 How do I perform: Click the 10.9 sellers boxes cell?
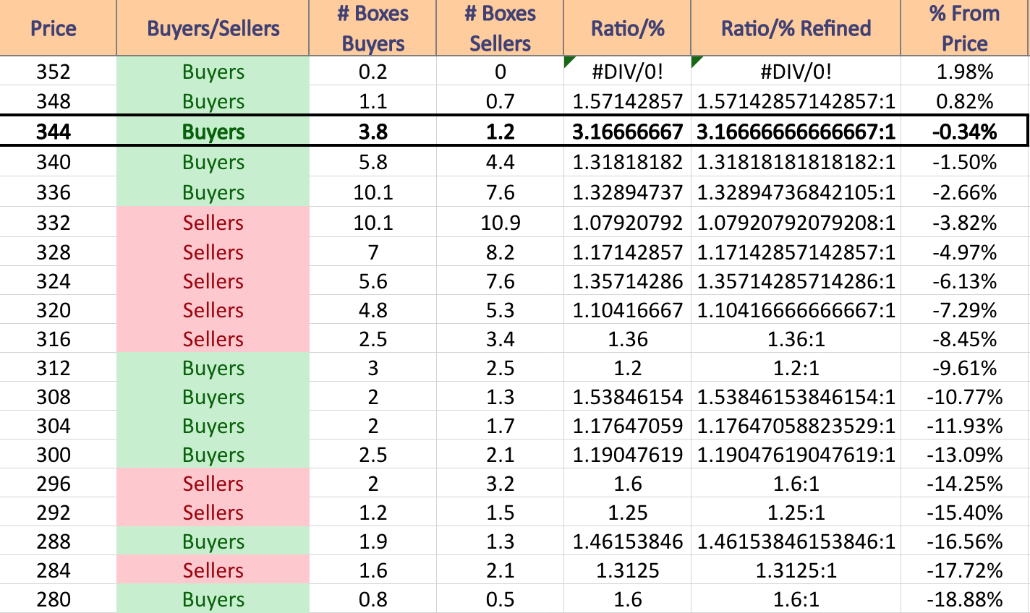pos(500,222)
